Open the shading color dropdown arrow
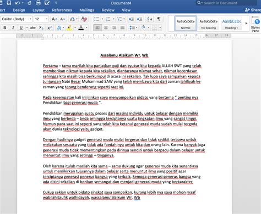The image size is (261, 214). pyautogui.click(x=149, y=28)
